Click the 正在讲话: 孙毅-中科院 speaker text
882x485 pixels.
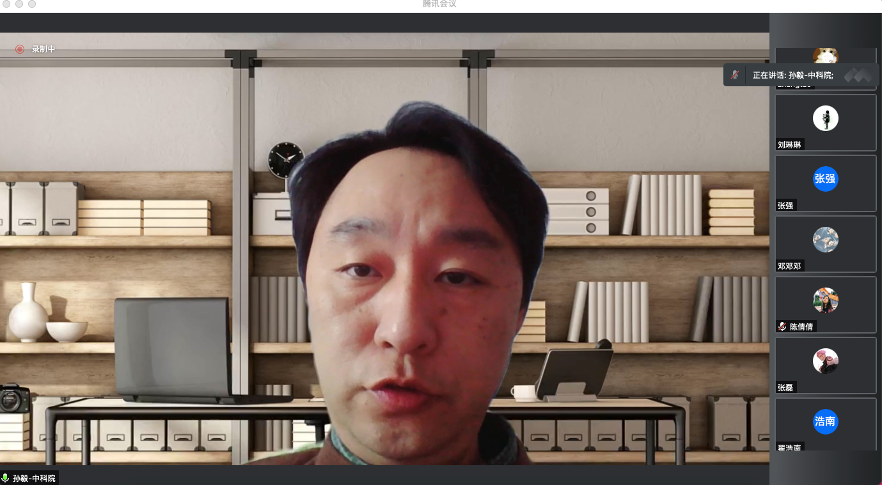tap(792, 75)
